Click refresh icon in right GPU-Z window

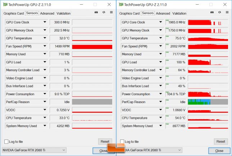pyautogui.click(x=220, y=13)
